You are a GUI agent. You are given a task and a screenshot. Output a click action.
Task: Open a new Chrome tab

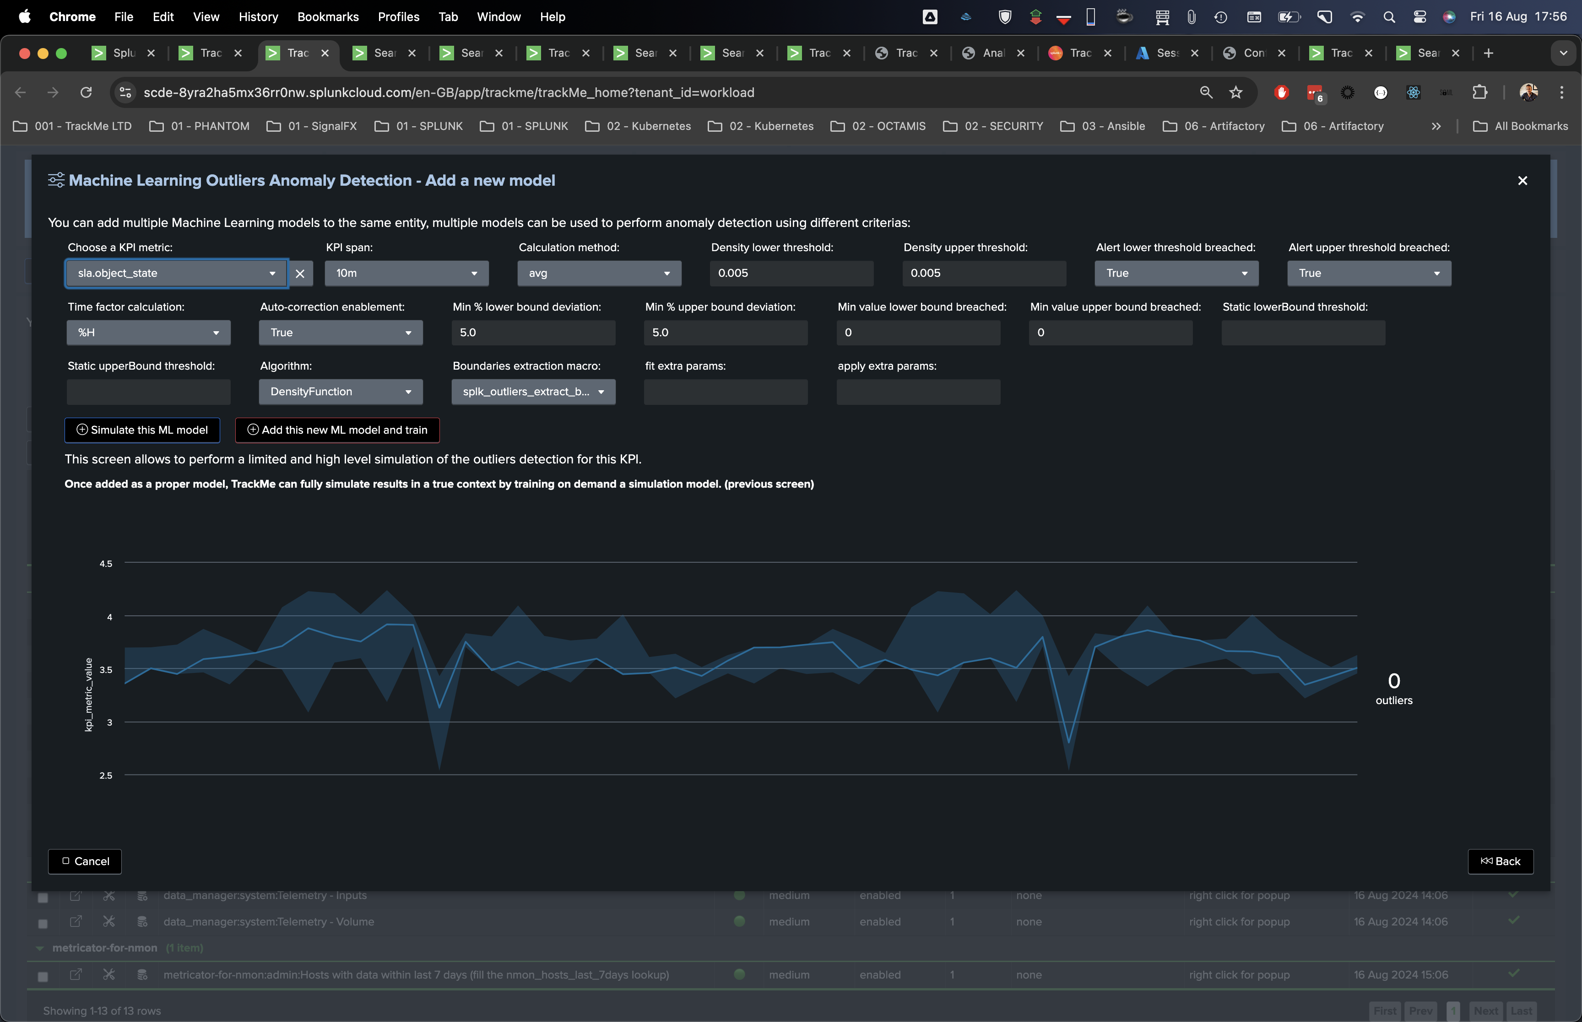[x=1489, y=53]
